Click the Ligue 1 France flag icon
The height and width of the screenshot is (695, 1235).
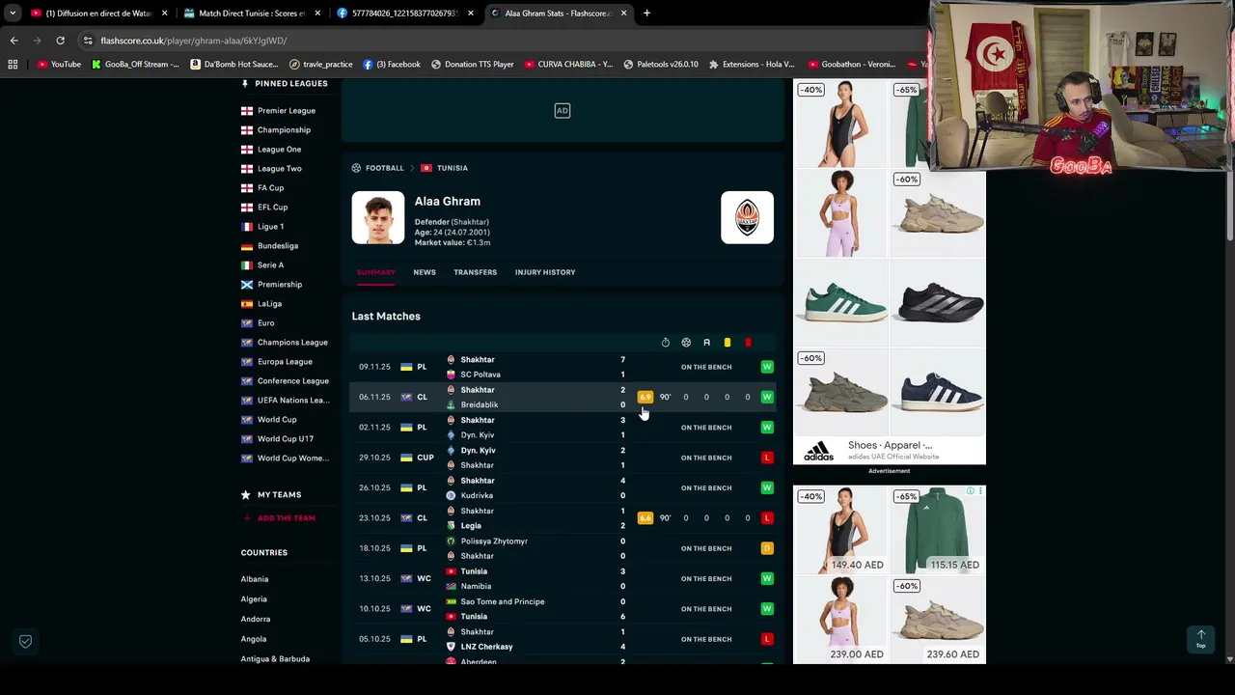point(247,227)
